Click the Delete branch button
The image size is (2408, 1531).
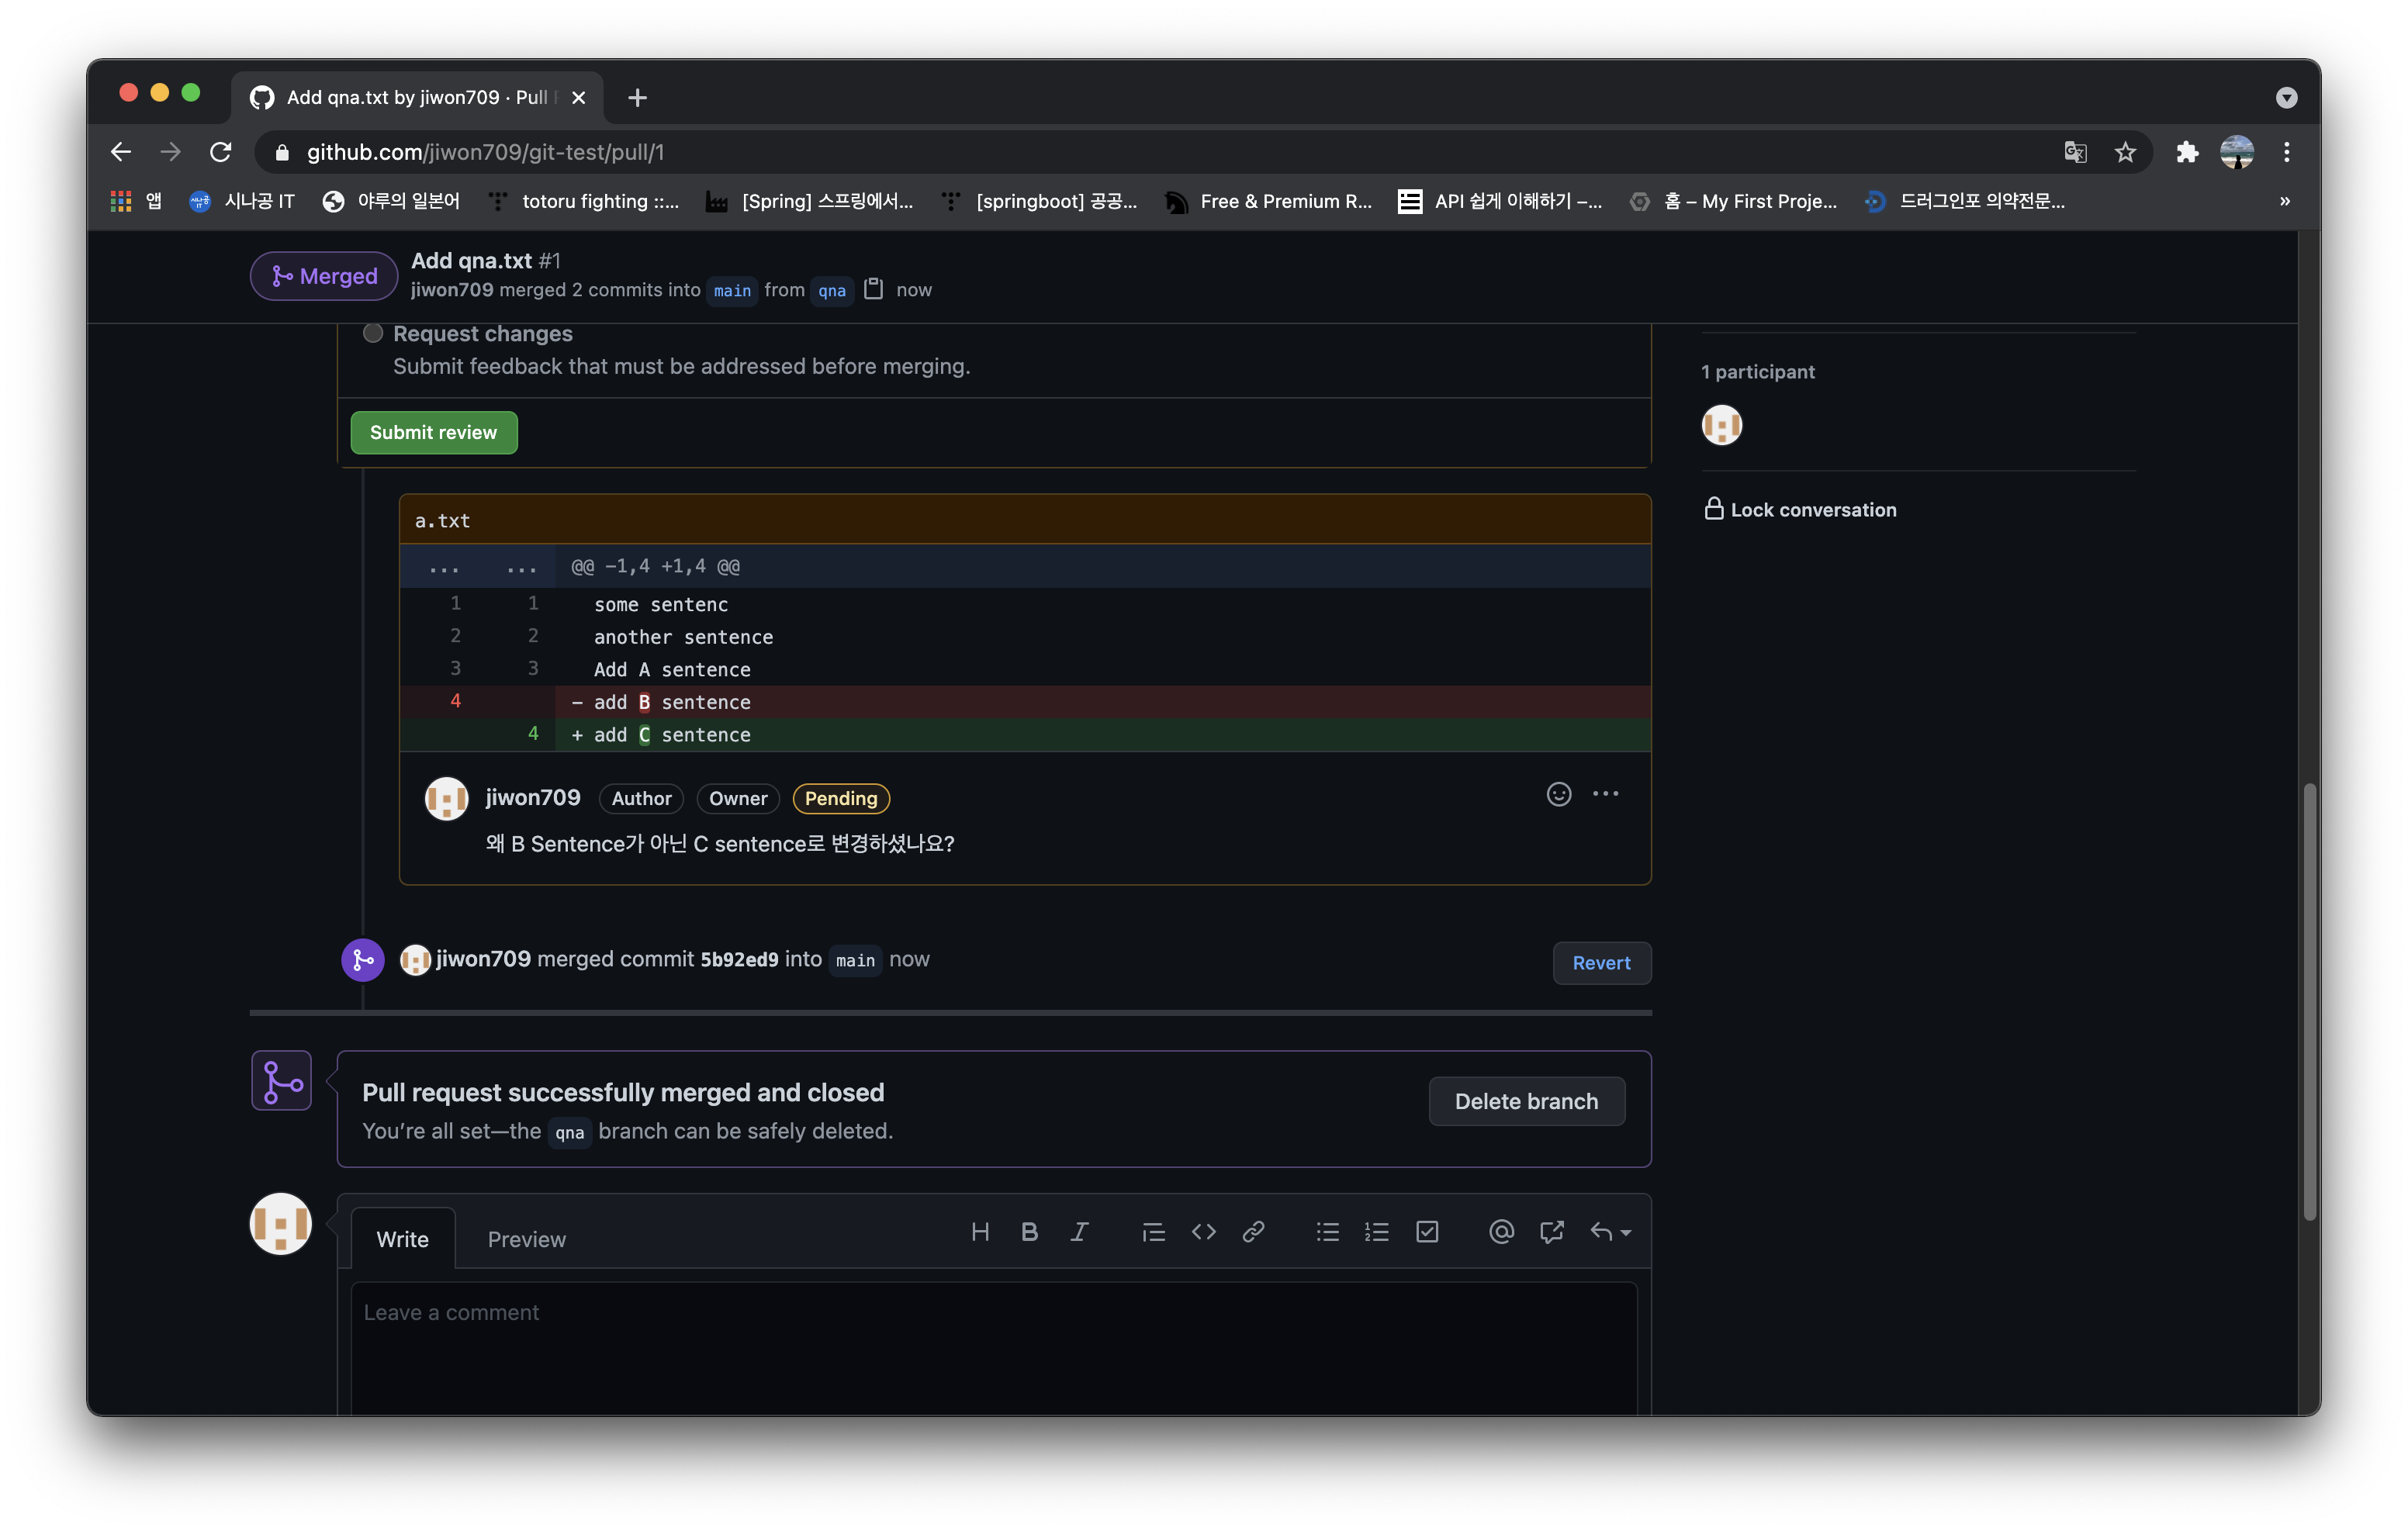click(x=1527, y=1101)
